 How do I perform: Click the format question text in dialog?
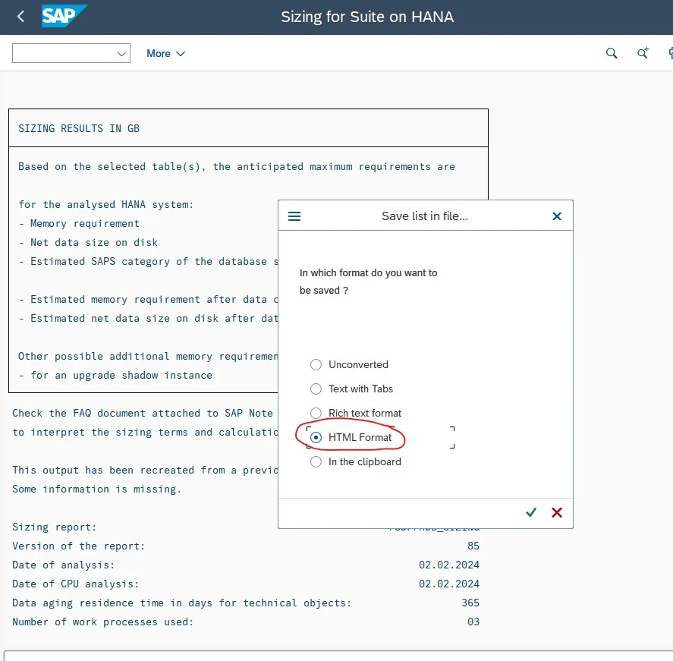[x=368, y=282]
